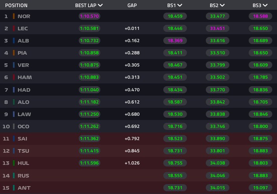Click ALB's purple BS1 time 18.369
This screenshot has width=277, height=194.
tap(175, 41)
